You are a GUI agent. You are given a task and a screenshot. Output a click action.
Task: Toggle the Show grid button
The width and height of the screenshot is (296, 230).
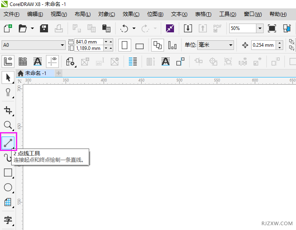coord(23,61)
